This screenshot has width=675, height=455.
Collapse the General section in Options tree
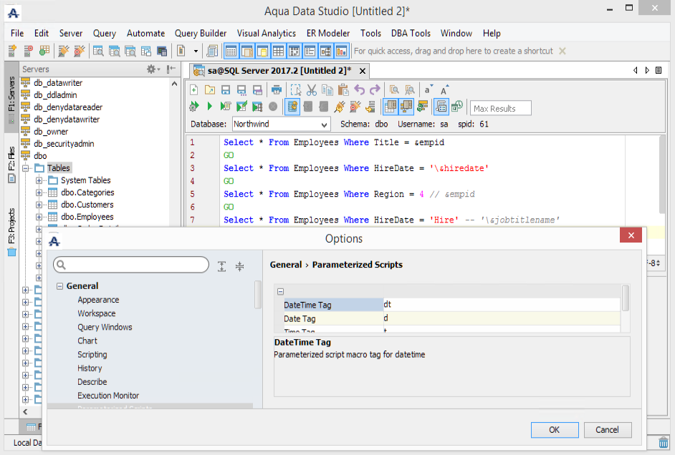(x=59, y=286)
